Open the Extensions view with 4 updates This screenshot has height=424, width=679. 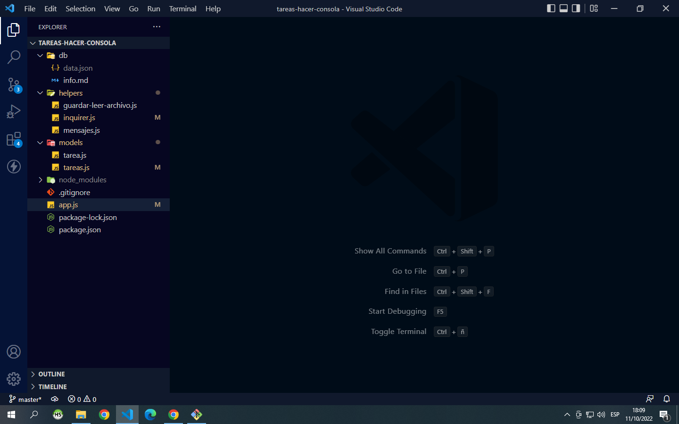click(x=14, y=139)
